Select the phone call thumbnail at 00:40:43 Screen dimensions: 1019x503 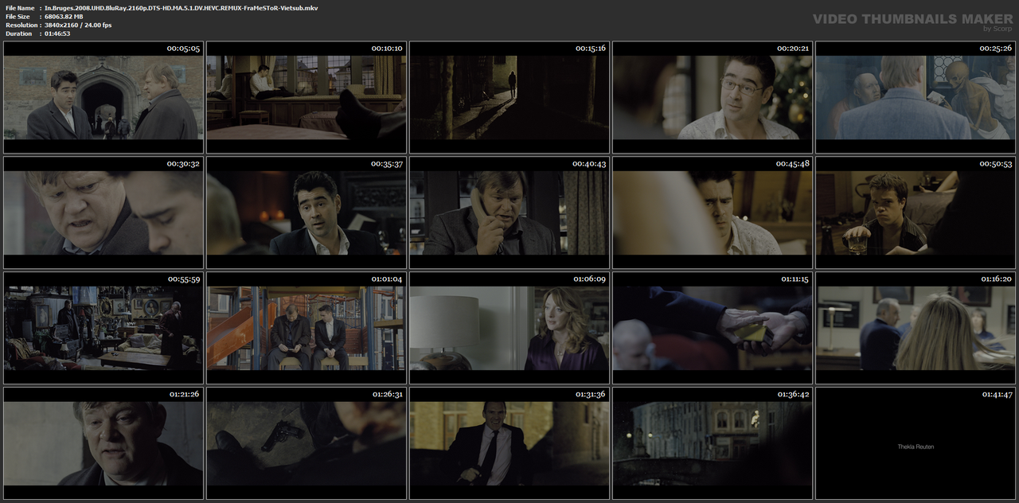click(x=509, y=213)
